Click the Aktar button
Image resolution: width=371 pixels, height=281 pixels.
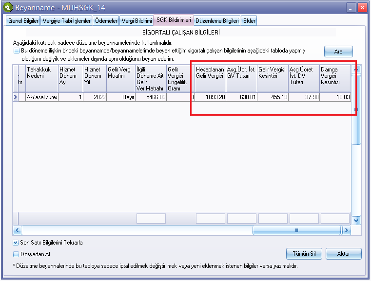coord(343,254)
